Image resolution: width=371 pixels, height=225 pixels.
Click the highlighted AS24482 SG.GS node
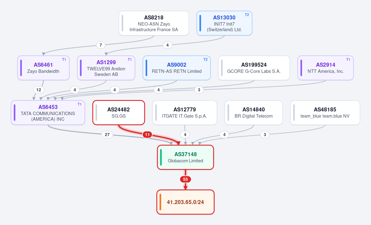pos(119,113)
